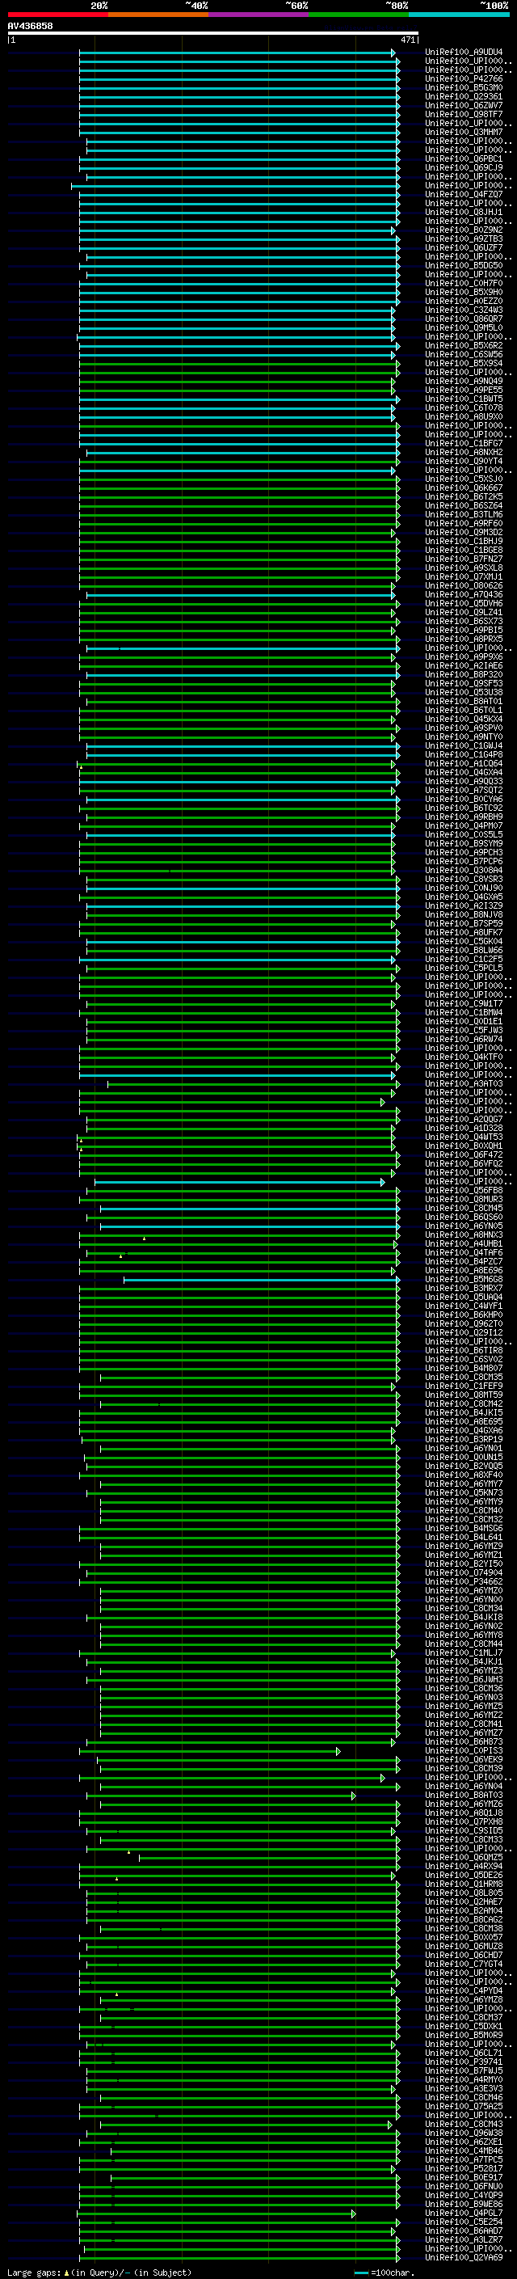This screenshot has width=517, height=2279.
Task: Click hit label UniRef100_Q8MUR3
Action: point(464,1200)
